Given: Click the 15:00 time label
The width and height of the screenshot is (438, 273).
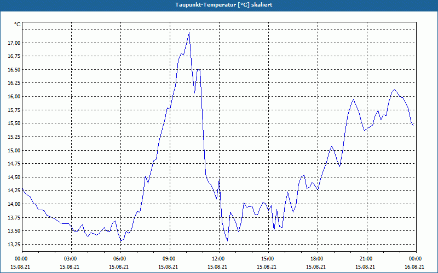Looking at the screenshot, I should [x=267, y=259].
